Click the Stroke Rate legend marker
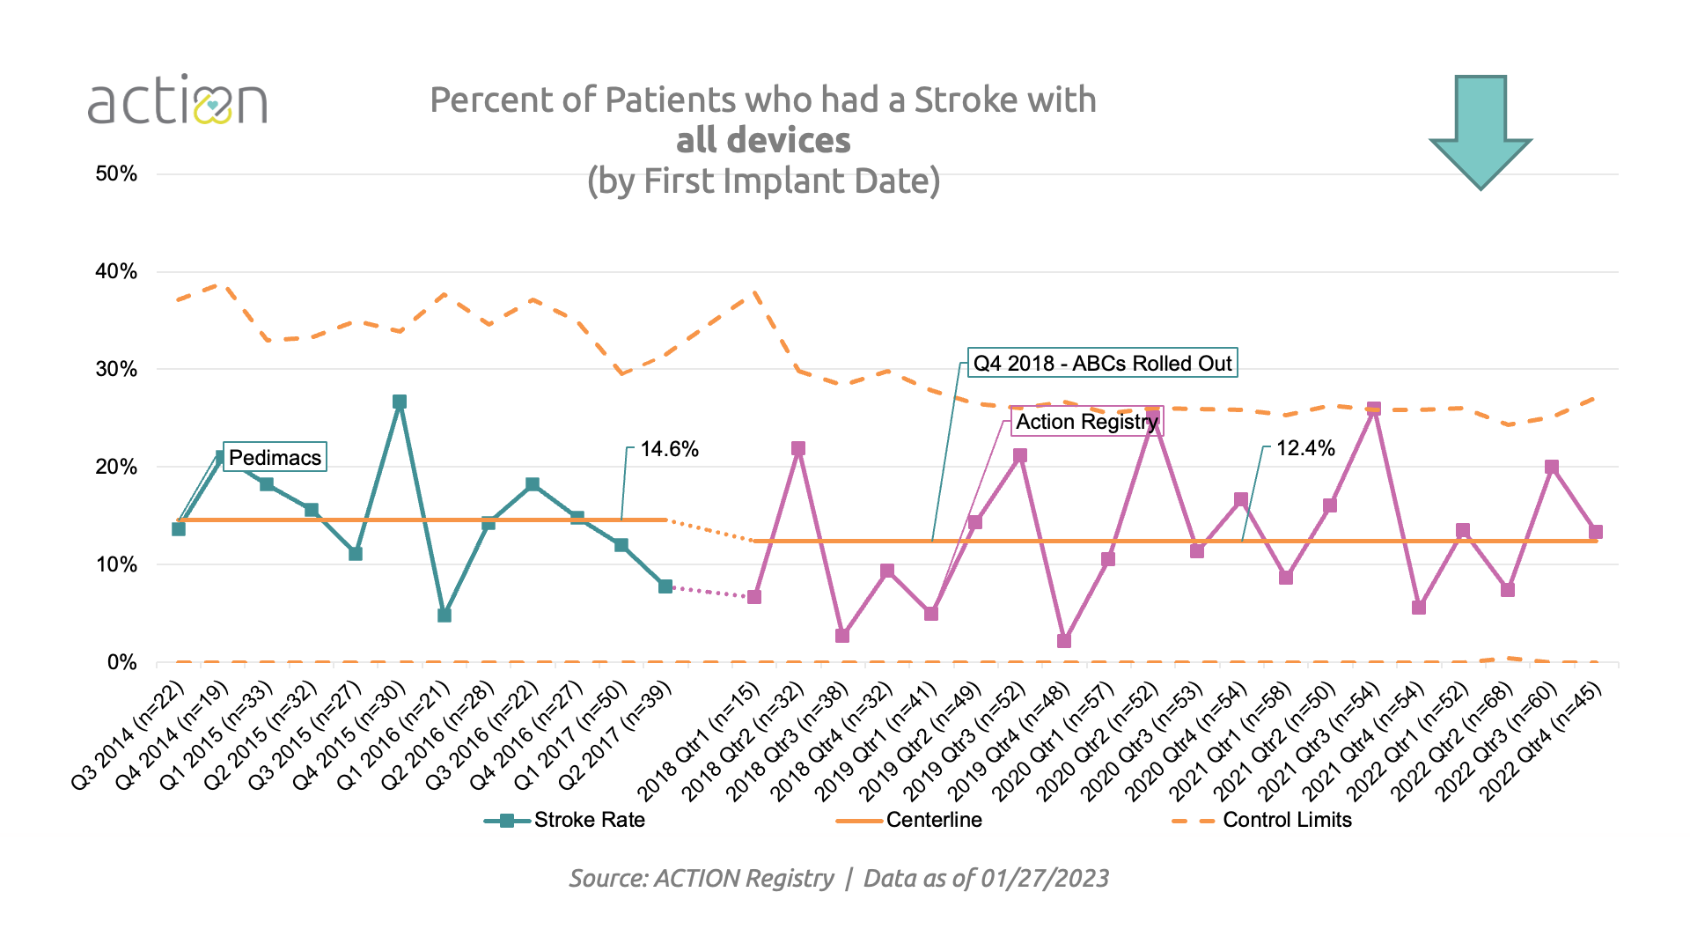Image resolution: width=1690 pixels, height=951 pixels. (x=507, y=821)
